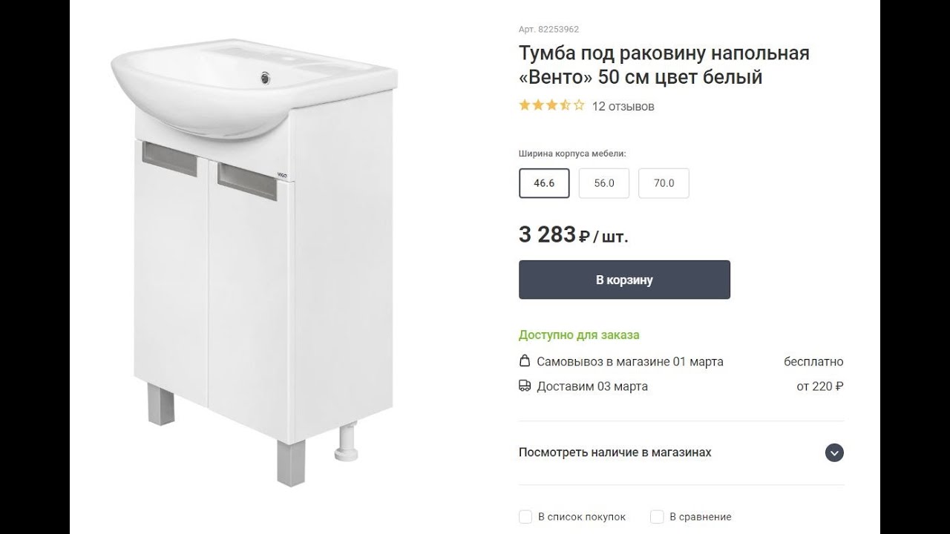The width and height of the screenshot is (950, 534).
Task: Select the 46.6 body width option
Action: (x=544, y=183)
